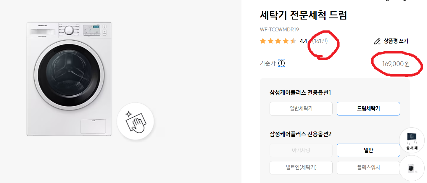427x183 pixels.
Task: Select the 일반 option under 전용옵션2
Action: pos(368,150)
